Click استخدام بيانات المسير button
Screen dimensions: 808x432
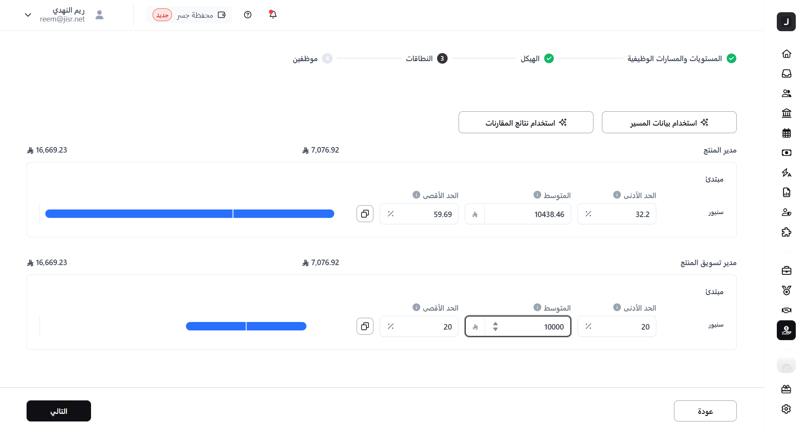[x=669, y=122]
